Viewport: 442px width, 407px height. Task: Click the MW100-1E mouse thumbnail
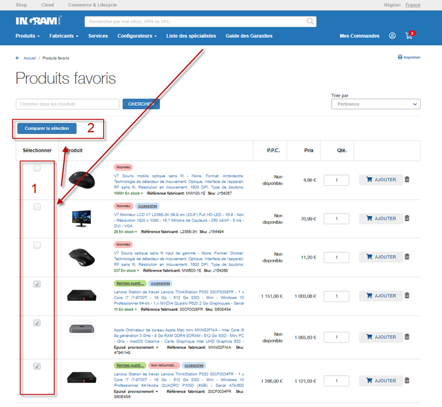(x=81, y=179)
